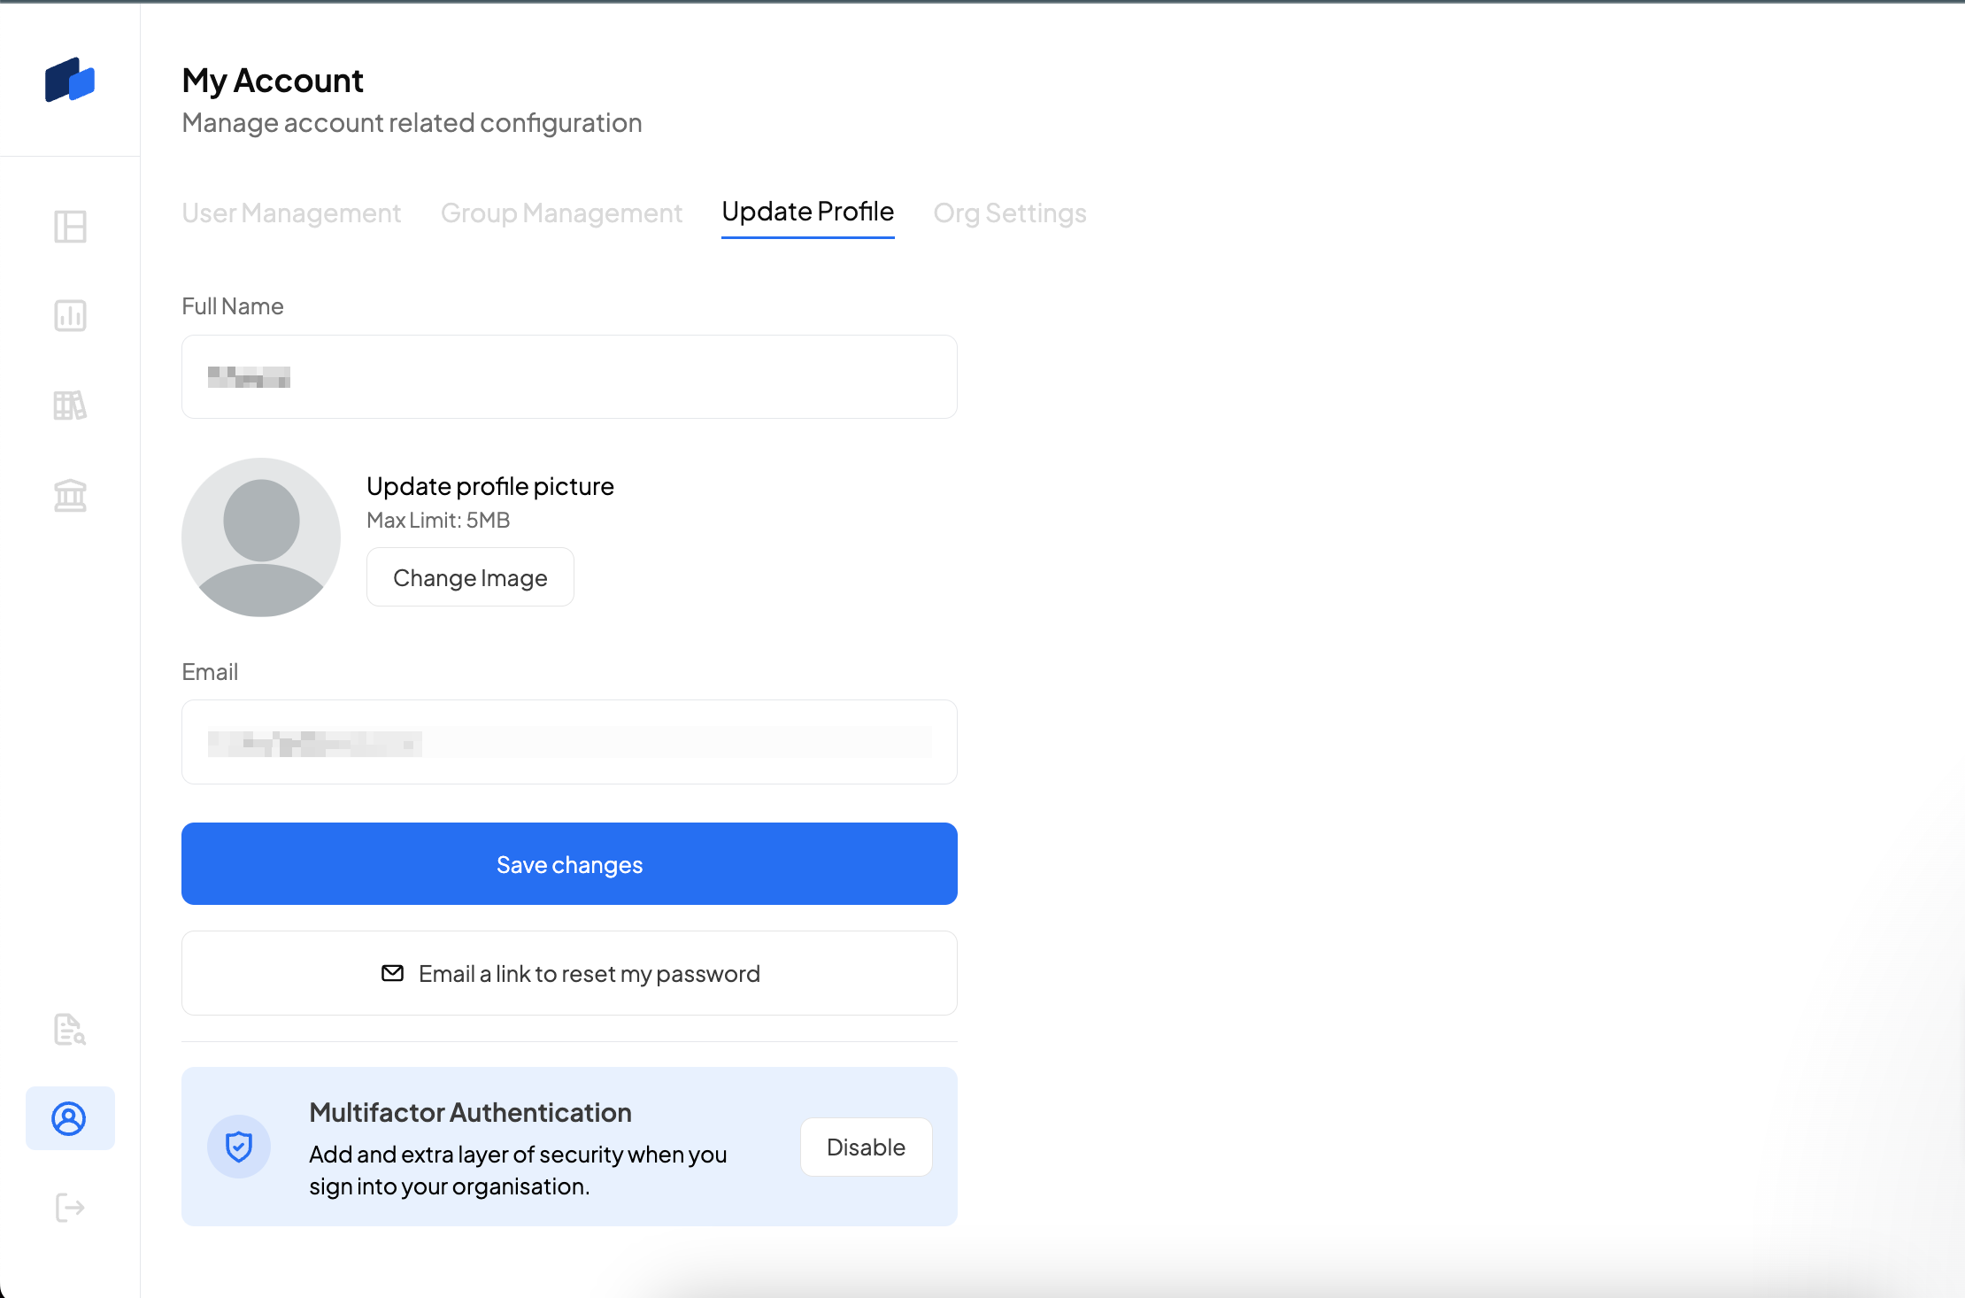Switch to User Management tab
Image resolution: width=1965 pixels, height=1298 pixels.
pyautogui.click(x=291, y=213)
